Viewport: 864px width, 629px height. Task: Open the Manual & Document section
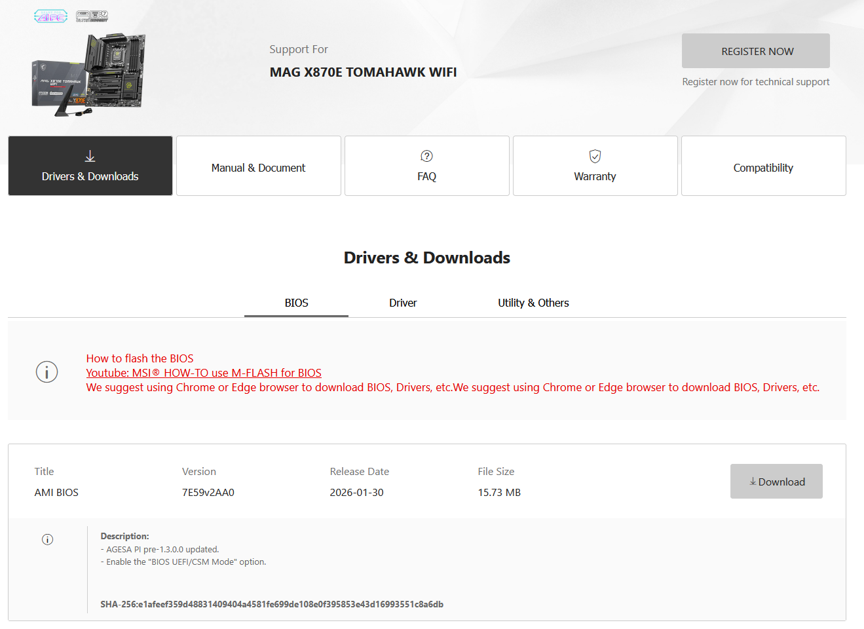(x=259, y=166)
